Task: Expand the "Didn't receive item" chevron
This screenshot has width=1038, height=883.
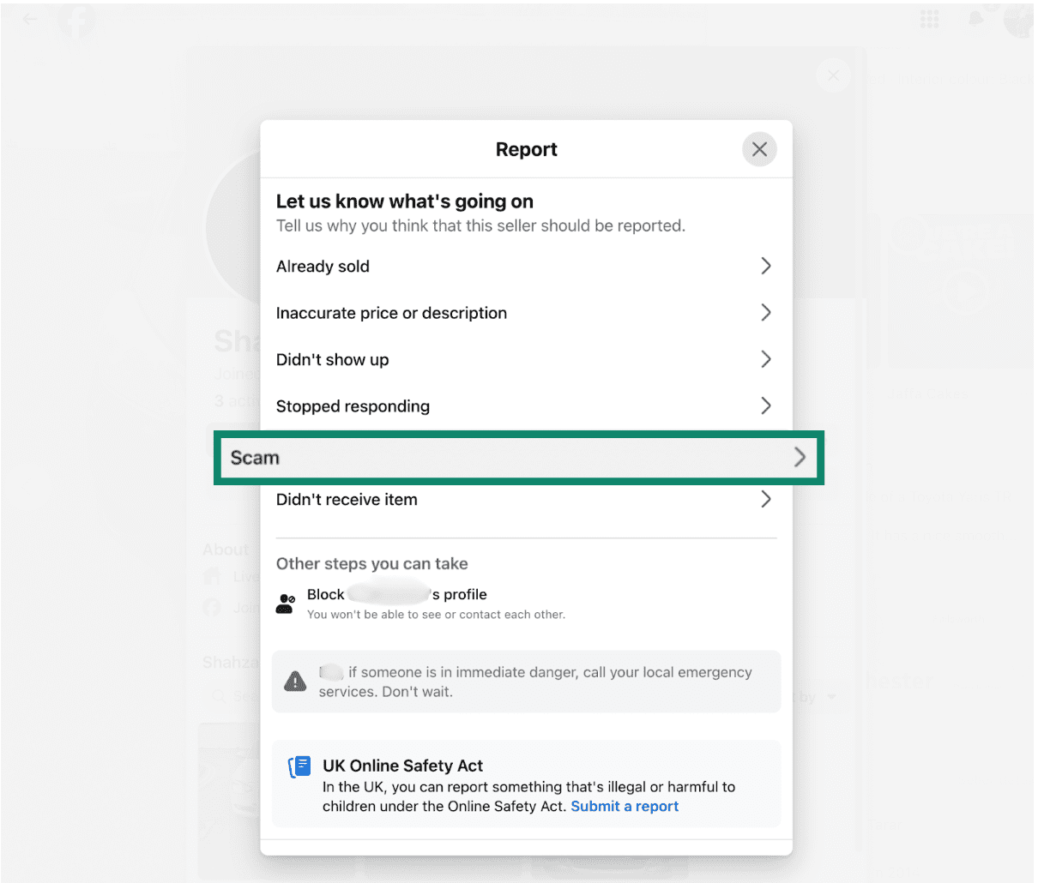Action: pyautogui.click(x=766, y=500)
